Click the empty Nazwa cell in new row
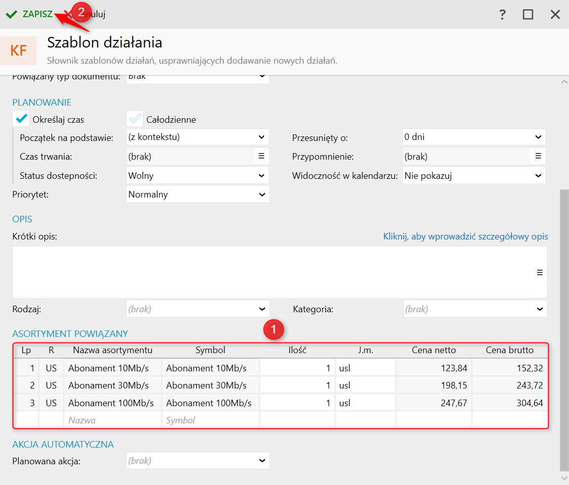Screen dimensions: 569x485 [x=112, y=420]
